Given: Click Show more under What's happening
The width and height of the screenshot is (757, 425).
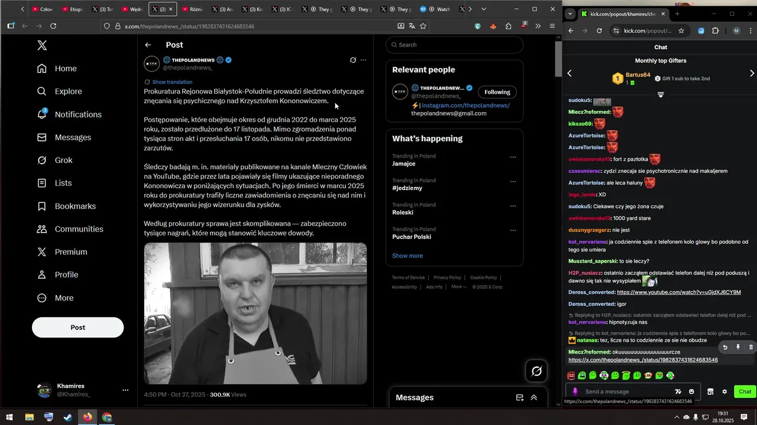Looking at the screenshot, I should coord(407,256).
